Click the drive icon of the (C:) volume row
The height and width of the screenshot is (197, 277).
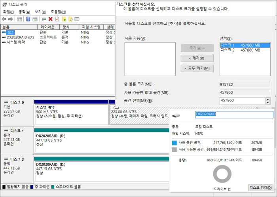pyautogui.click(x=4, y=33)
